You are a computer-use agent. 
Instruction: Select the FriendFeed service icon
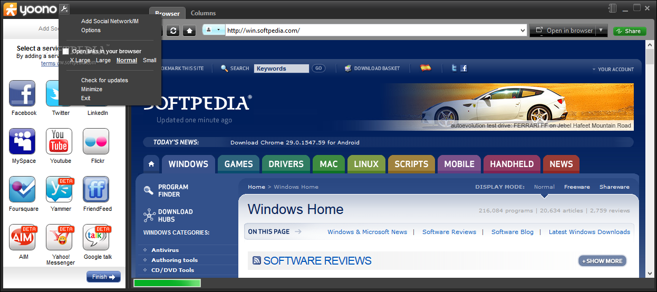96,189
